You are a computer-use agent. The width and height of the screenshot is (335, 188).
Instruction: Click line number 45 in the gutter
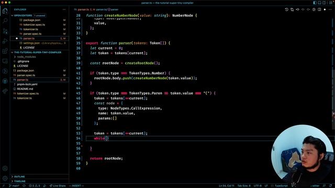78,93
